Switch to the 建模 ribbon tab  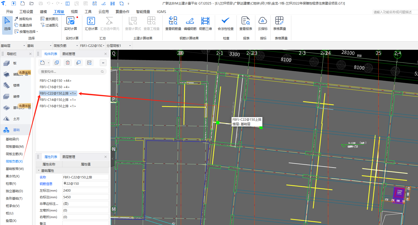43,12
